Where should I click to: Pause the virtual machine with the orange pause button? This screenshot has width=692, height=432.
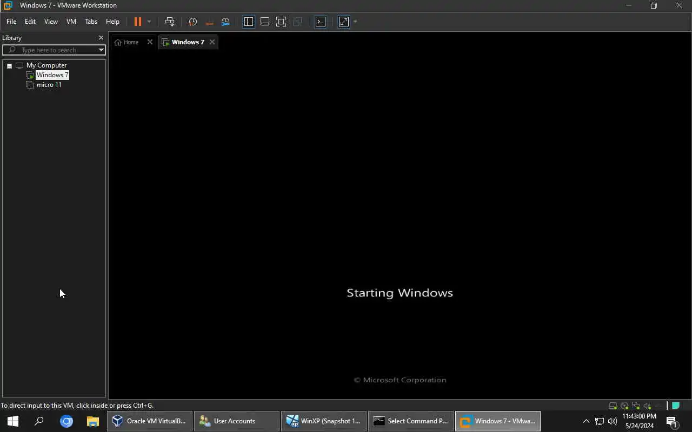point(137,22)
